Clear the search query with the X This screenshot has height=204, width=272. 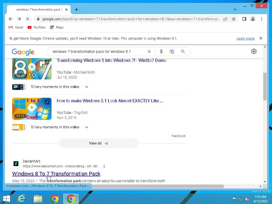coord(149,52)
